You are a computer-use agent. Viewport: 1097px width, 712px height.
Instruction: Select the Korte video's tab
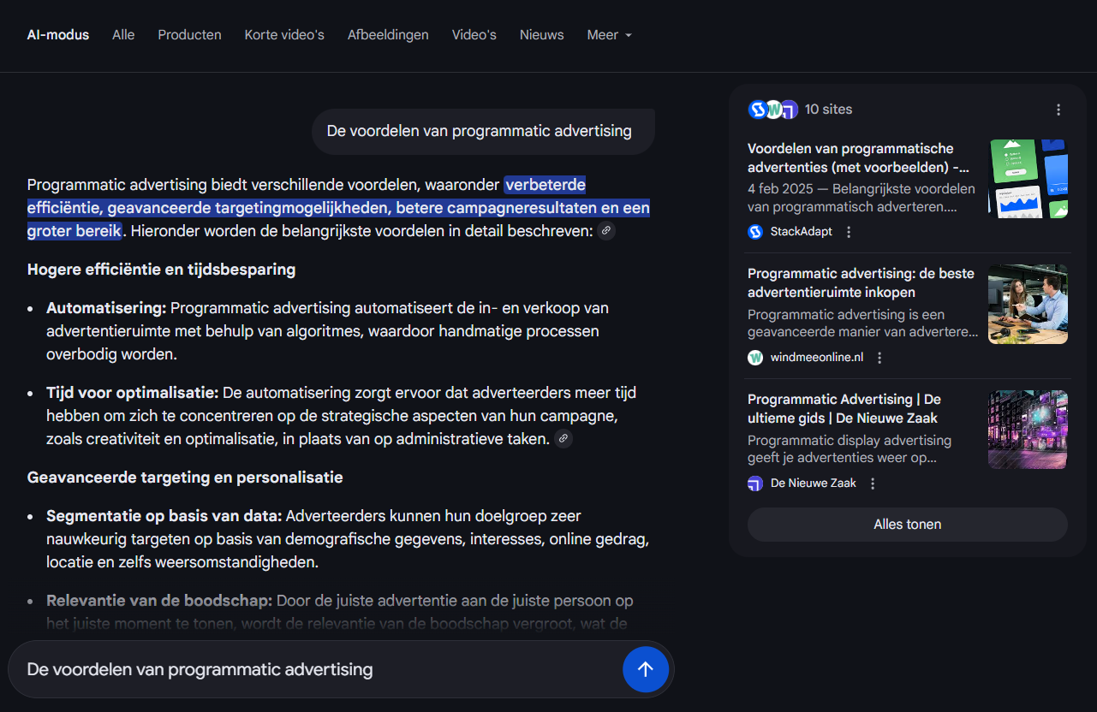(x=284, y=35)
